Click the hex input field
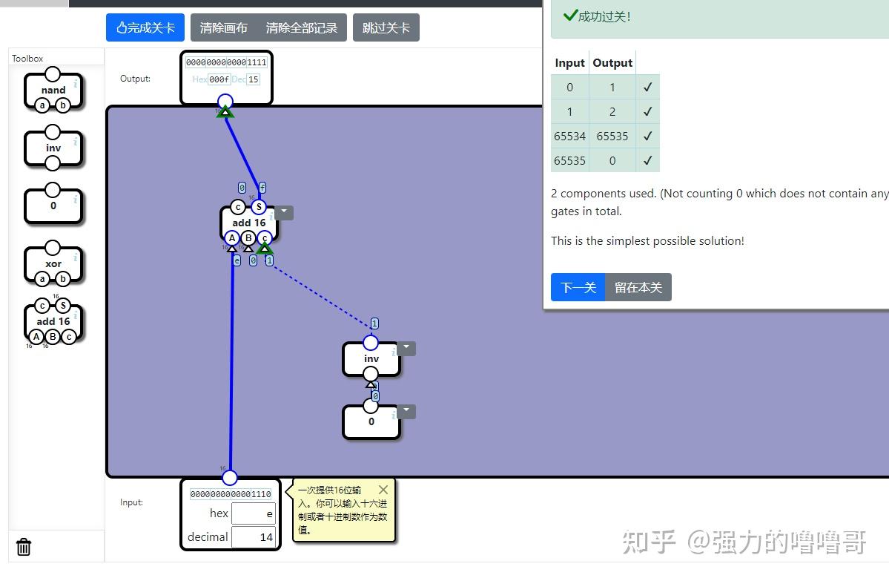This screenshot has width=889, height=578. pyautogui.click(x=254, y=513)
